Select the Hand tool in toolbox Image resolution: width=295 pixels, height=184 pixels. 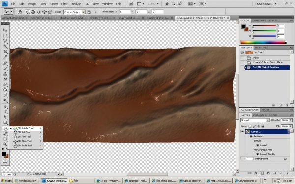tap(5, 139)
